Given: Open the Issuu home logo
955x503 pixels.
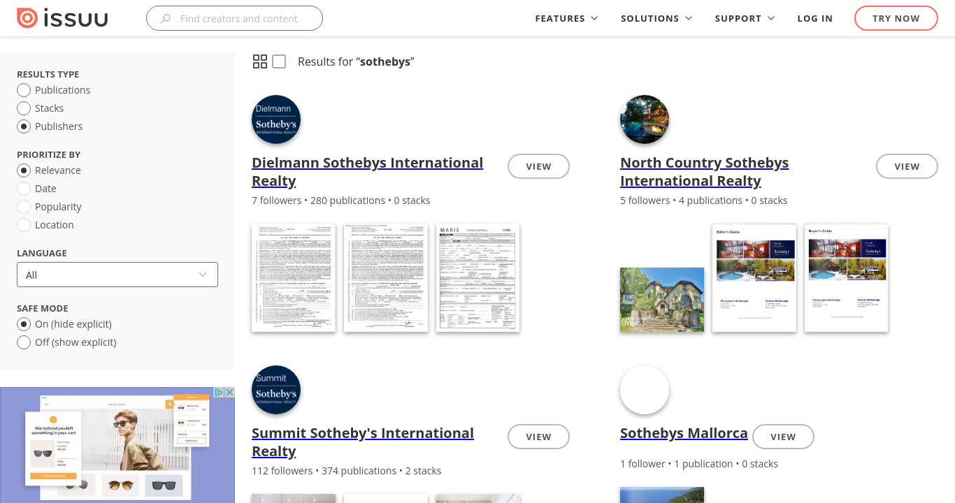Looking at the screenshot, I should (x=62, y=18).
